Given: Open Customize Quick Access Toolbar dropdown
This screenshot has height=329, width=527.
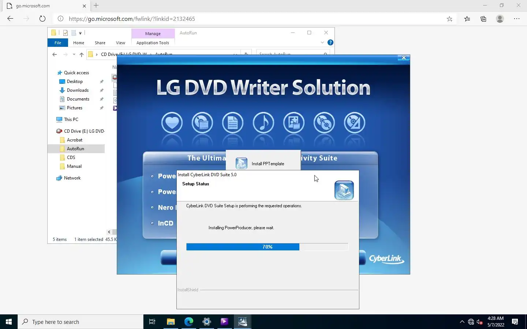Looking at the screenshot, I should click(80, 33).
